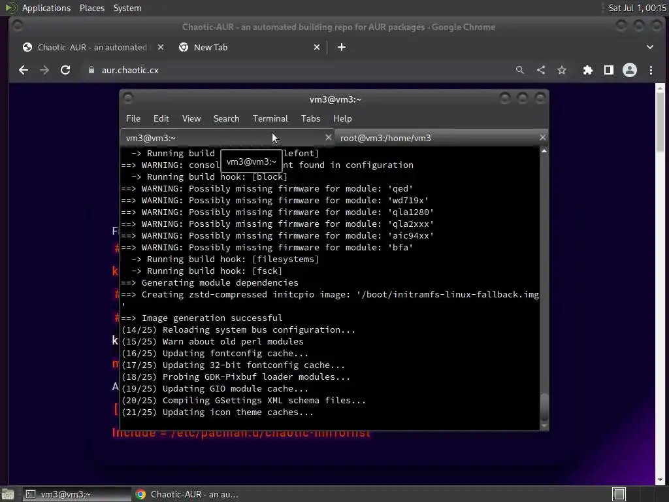Click '(16/25) Updating fontconfig cache...' line
The image size is (669, 502).
click(x=214, y=354)
